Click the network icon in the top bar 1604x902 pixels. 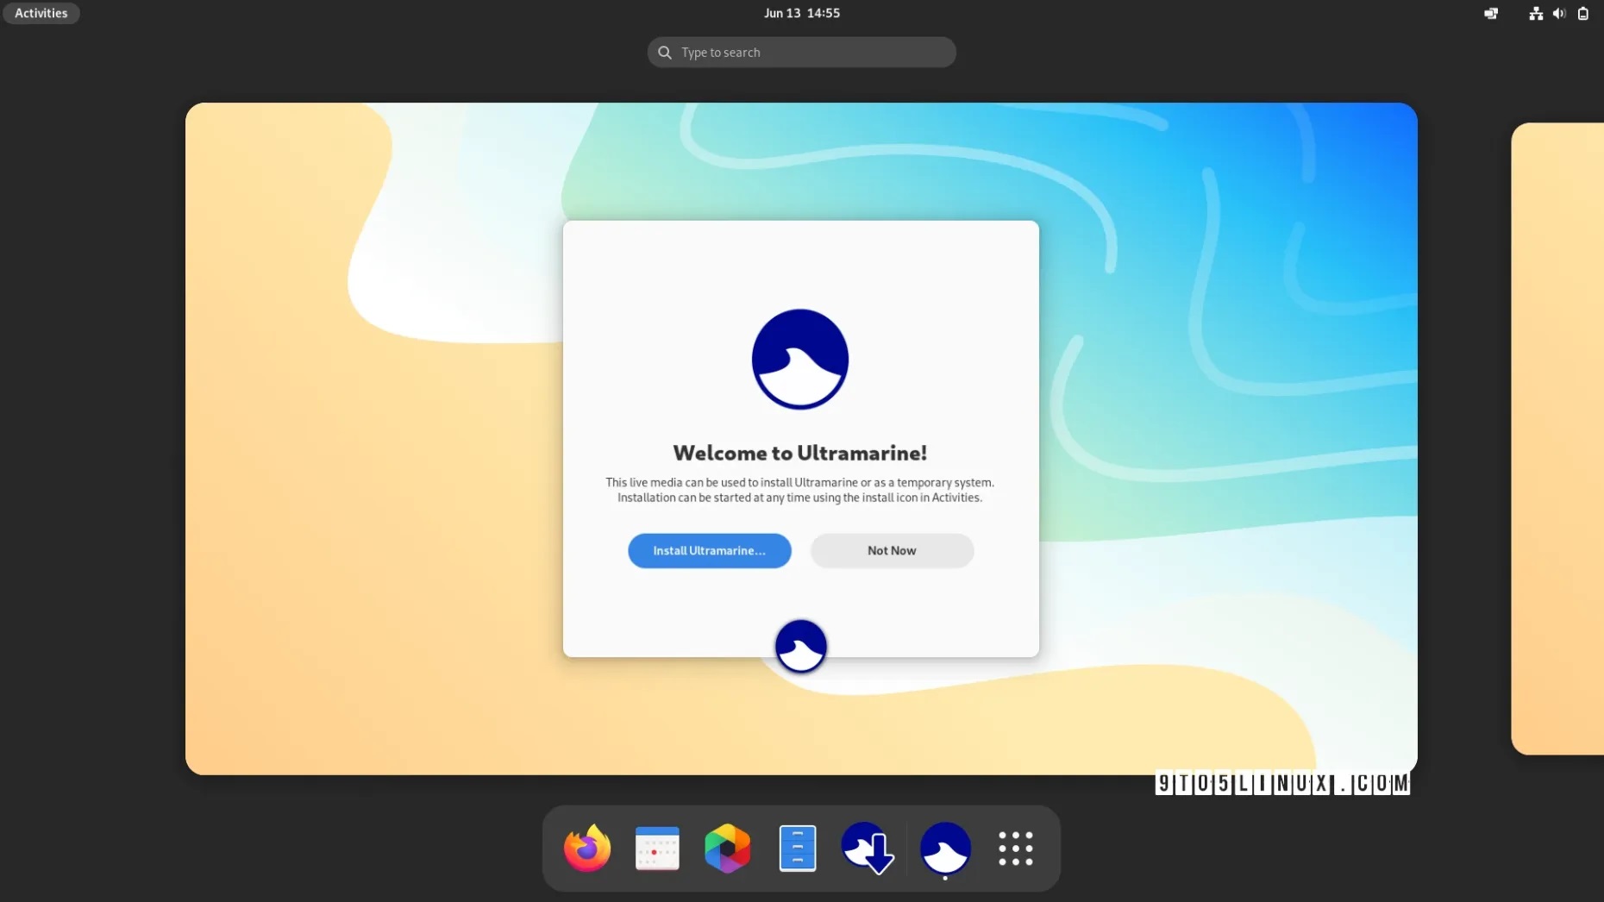pyautogui.click(x=1536, y=13)
